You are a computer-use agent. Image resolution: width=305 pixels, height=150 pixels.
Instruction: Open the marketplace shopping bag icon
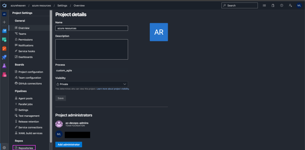tap(273, 6)
